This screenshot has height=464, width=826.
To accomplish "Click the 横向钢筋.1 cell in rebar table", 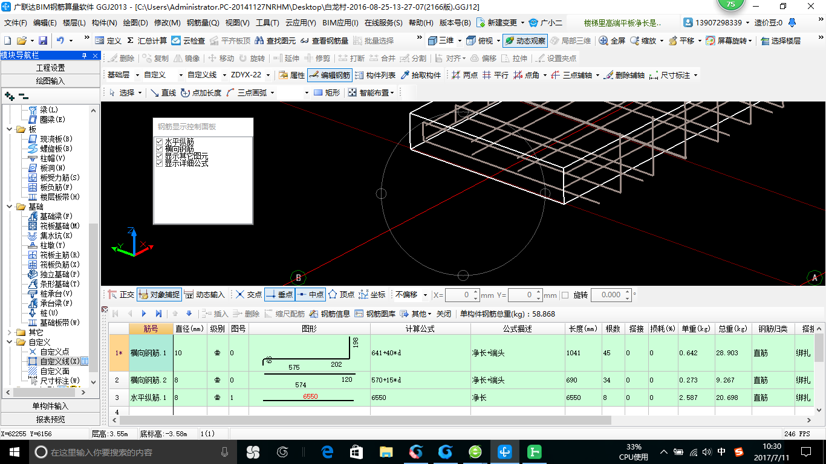I will click(151, 352).
